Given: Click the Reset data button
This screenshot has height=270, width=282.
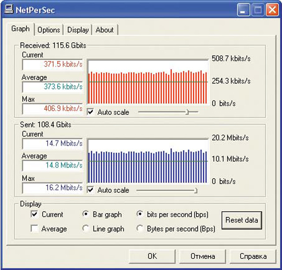Looking at the screenshot, I should pyautogui.click(x=242, y=220).
